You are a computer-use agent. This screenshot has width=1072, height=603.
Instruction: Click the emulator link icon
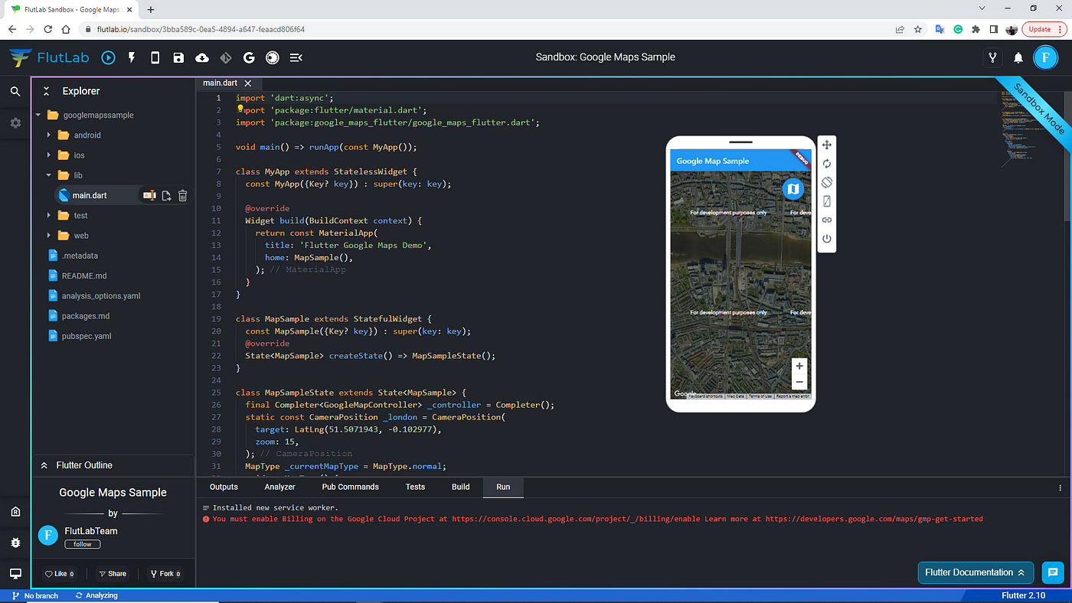(x=827, y=220)
